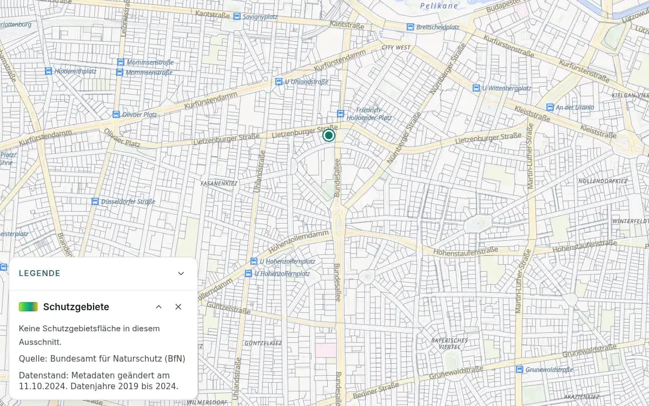The height and width of the screenshot is (406, 649).
Task: Click the Datenstand metadata text
Action: (98, 381)
